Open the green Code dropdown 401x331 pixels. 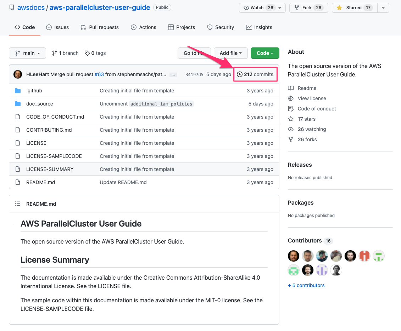tap(265, 53)
